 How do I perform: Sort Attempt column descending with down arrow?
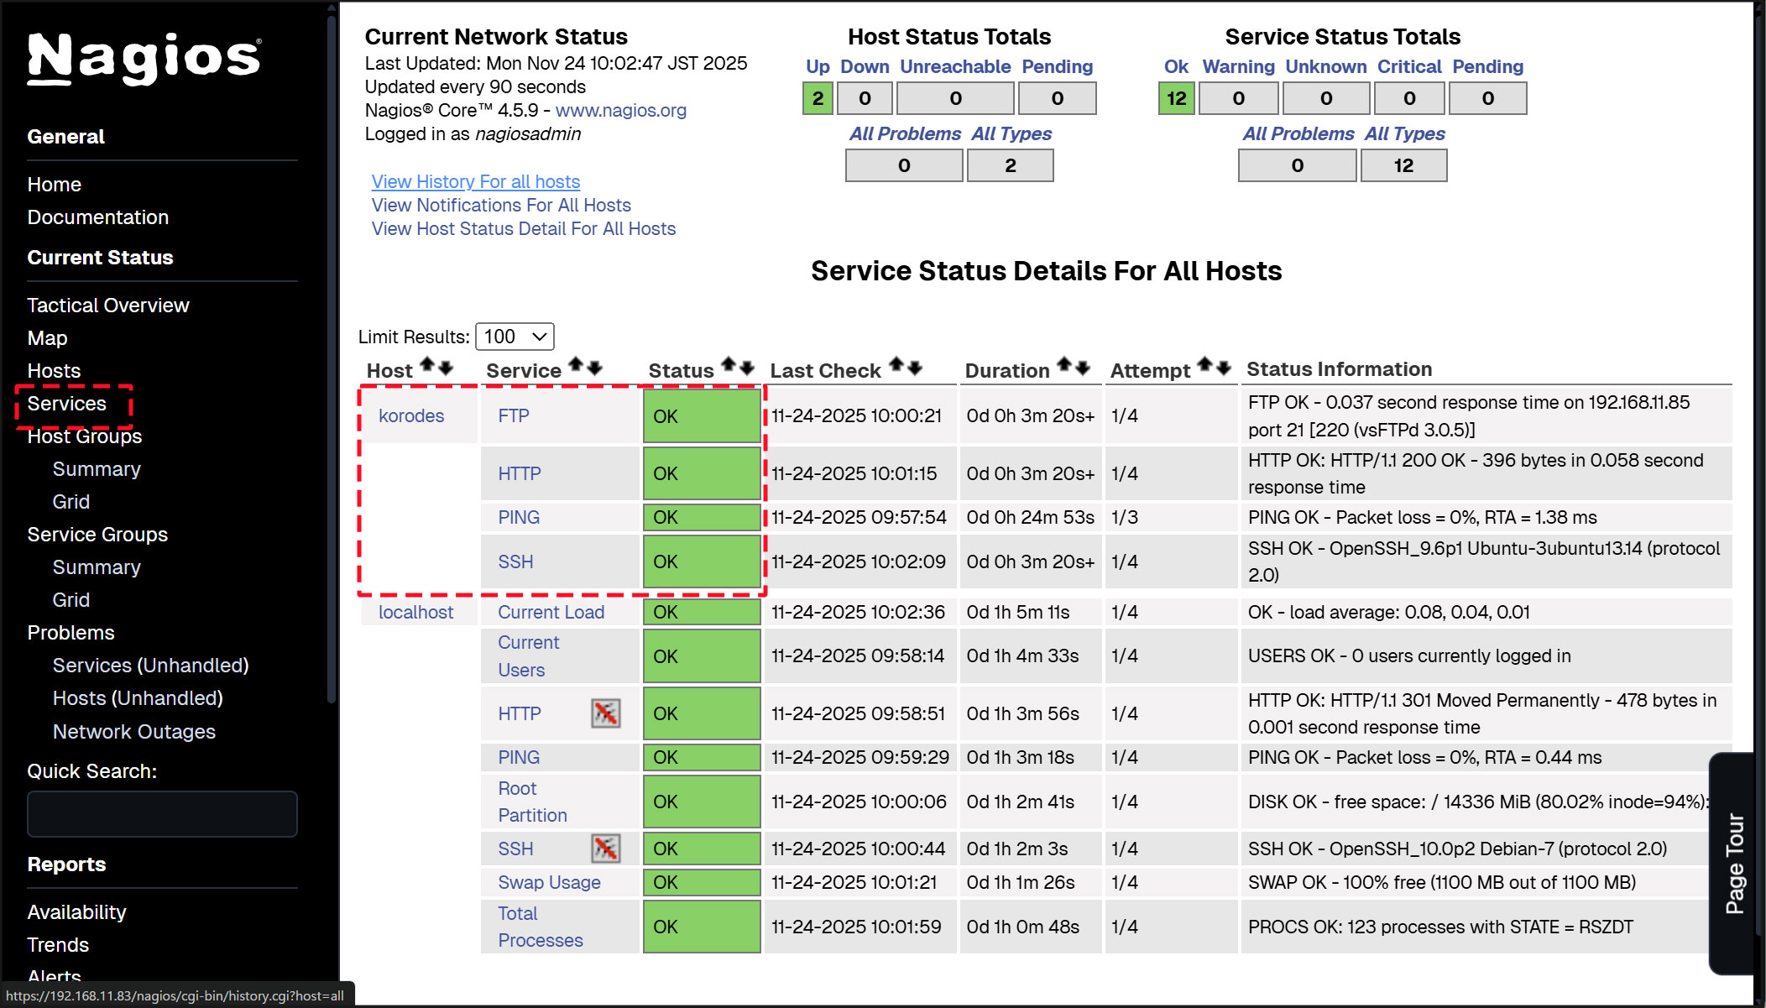(x=1224, y=367)
